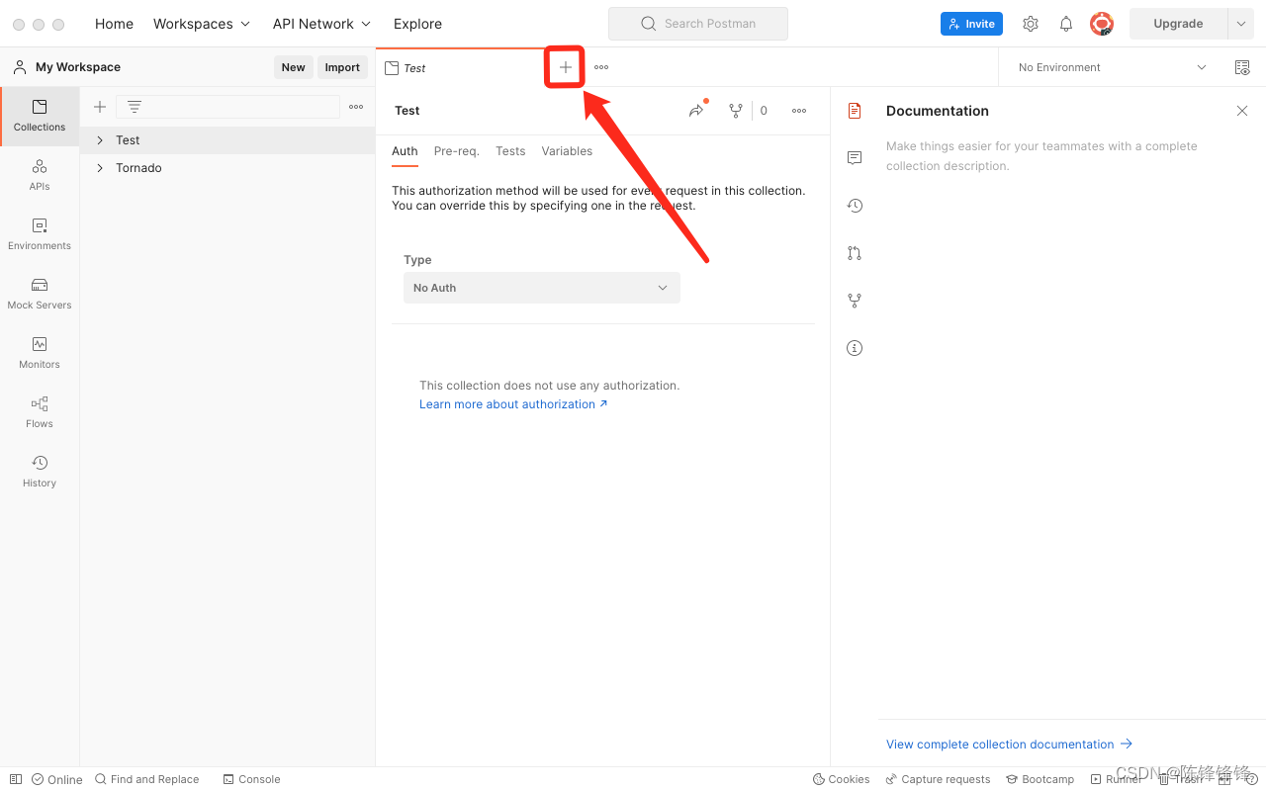Click the filter icon in the collections search
1266x791 pixels.
135,107
